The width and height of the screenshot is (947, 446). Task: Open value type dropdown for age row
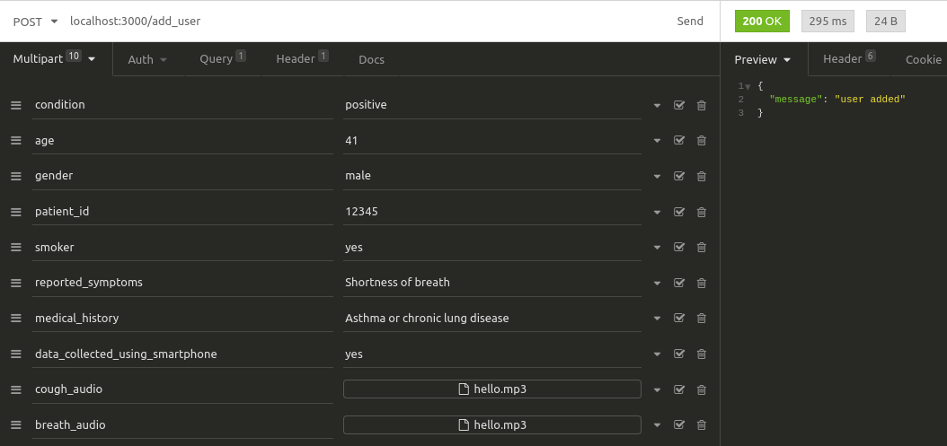coord(657,141)
